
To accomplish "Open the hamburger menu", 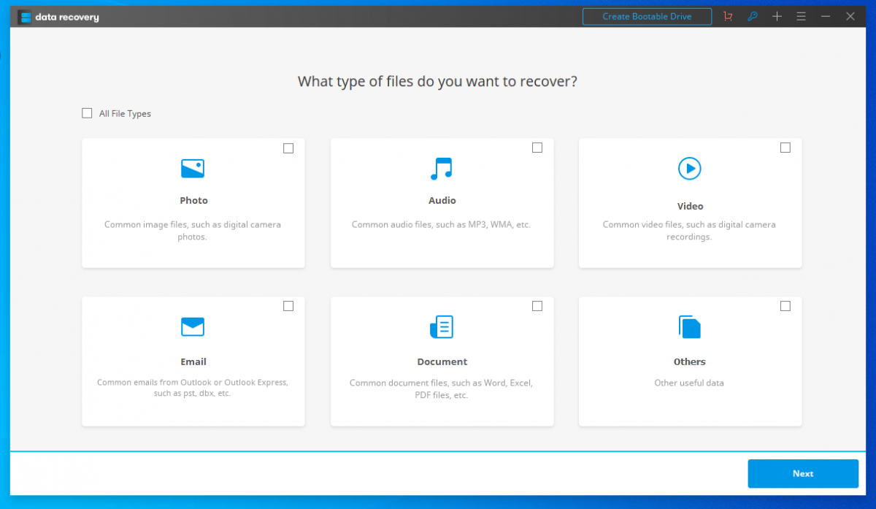I will (x=801, y=16).
